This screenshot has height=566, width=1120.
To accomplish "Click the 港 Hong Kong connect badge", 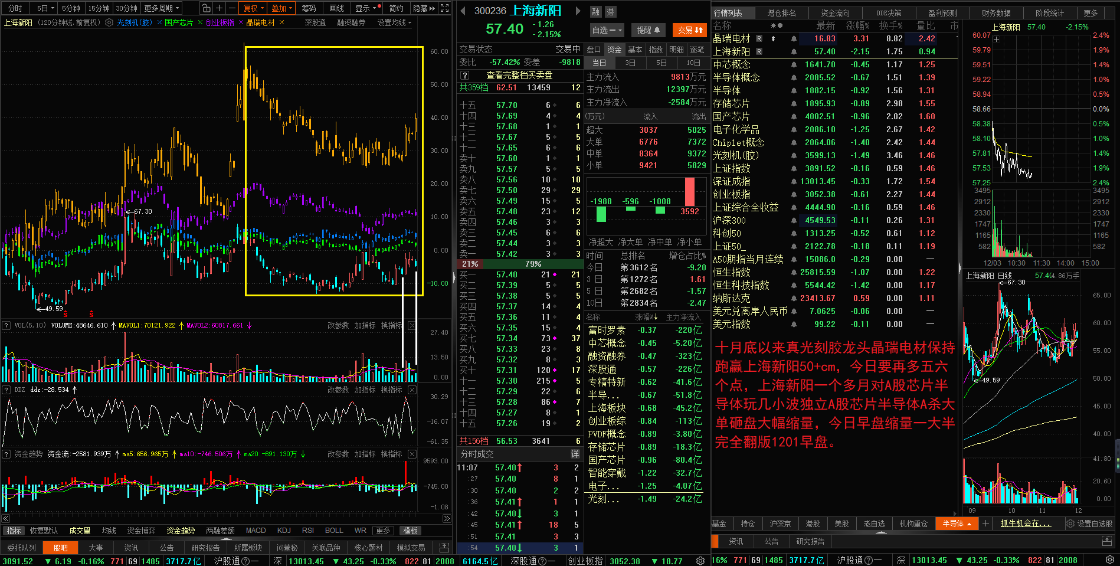I will tap(610, 12).
